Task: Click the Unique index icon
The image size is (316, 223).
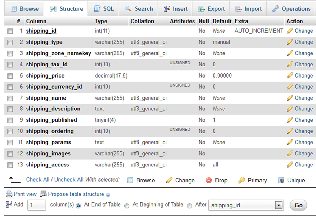Action: tap(281, 181)
